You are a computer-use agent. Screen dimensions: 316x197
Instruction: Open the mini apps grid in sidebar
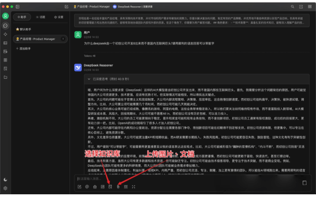point(5,60)
